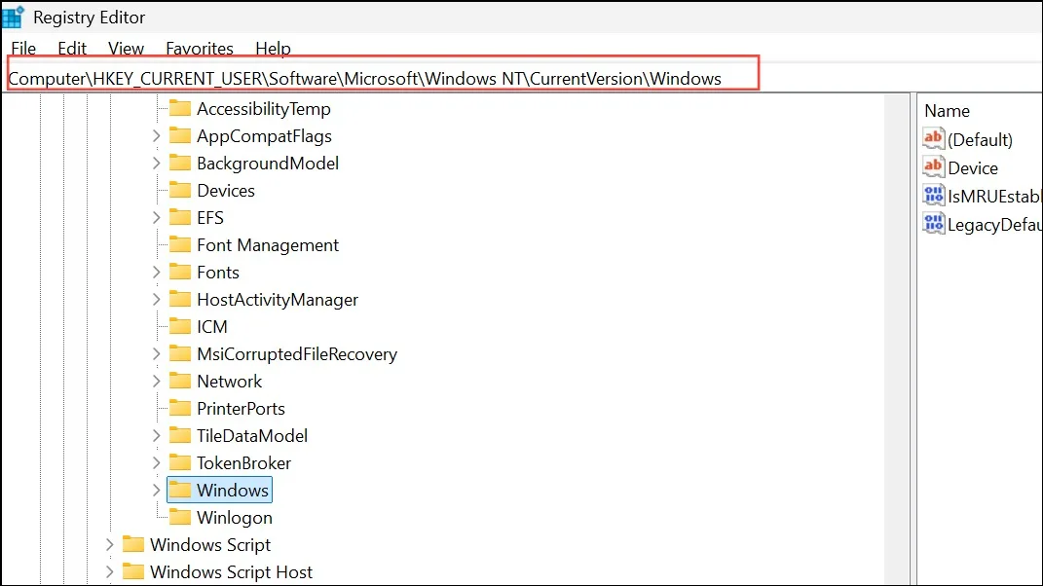Expand the TokenBroker key
This screenshot has width=1043, height=586.
tap(157, 463)
